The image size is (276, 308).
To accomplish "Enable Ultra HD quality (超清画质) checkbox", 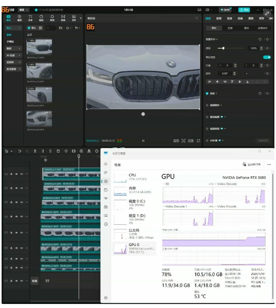I will click(207, 117).
